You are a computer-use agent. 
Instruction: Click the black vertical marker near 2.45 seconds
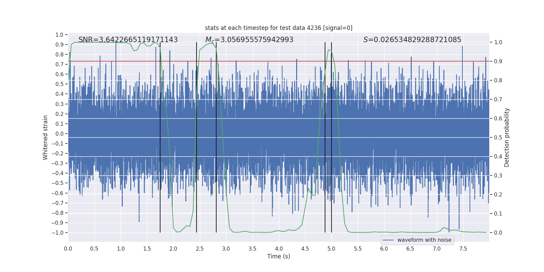pyautogui.click(x=197, y=137)
